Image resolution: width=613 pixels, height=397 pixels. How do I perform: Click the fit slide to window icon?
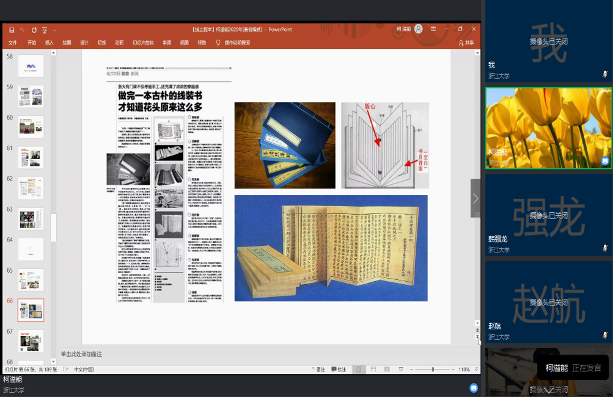click(x=475, y=370)
